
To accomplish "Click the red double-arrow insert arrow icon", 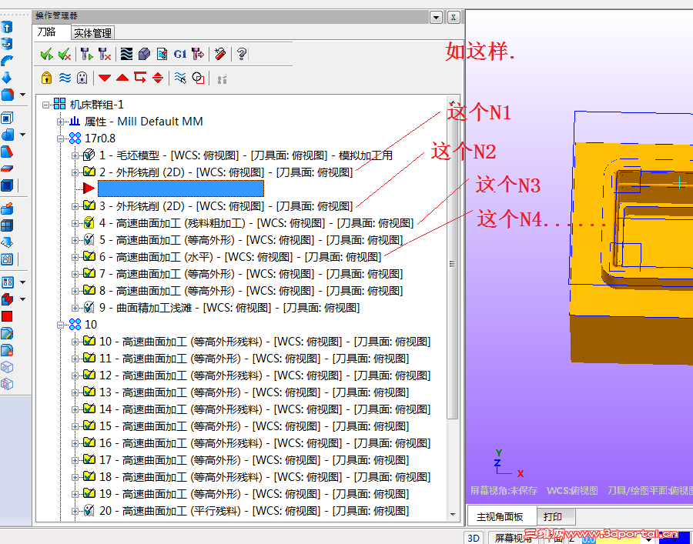I will coord(158,78).
